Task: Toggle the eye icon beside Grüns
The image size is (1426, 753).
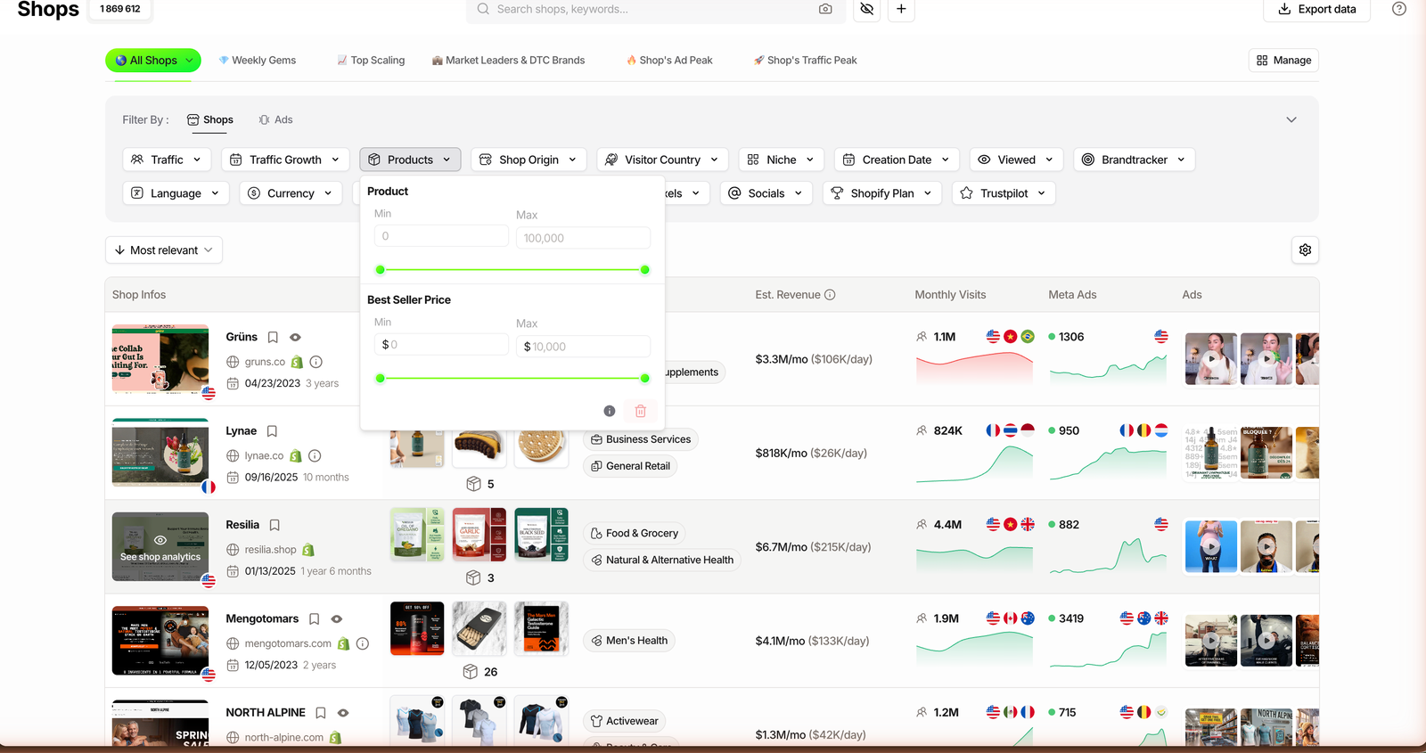Action: 295,337
